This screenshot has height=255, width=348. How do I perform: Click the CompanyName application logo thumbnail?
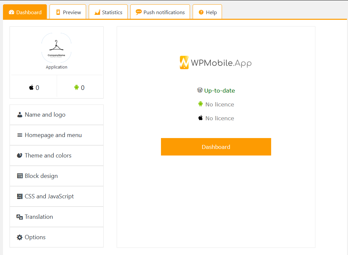point(56,48)
